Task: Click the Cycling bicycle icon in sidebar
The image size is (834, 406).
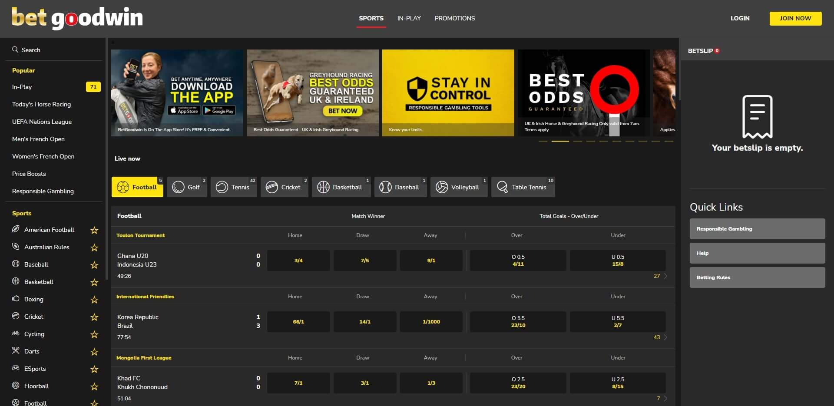Action: click(x=16, y=333)
